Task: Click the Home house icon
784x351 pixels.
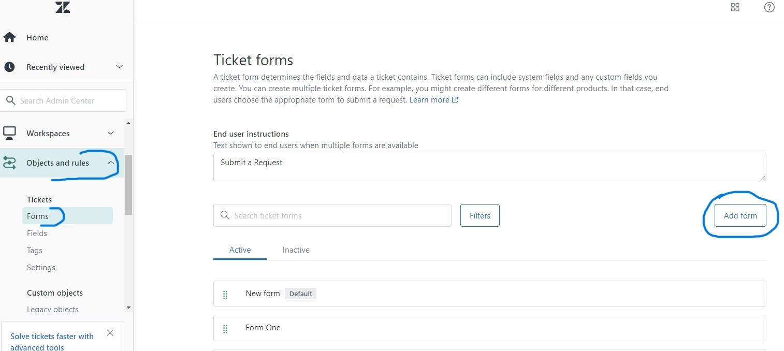Action: [x=9, y=37]
